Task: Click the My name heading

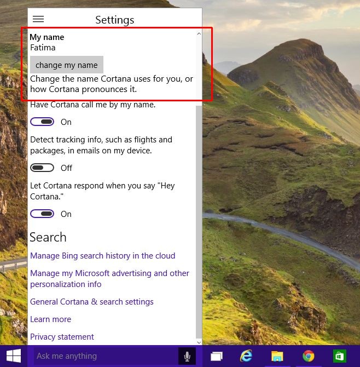Action: (47, 37)
